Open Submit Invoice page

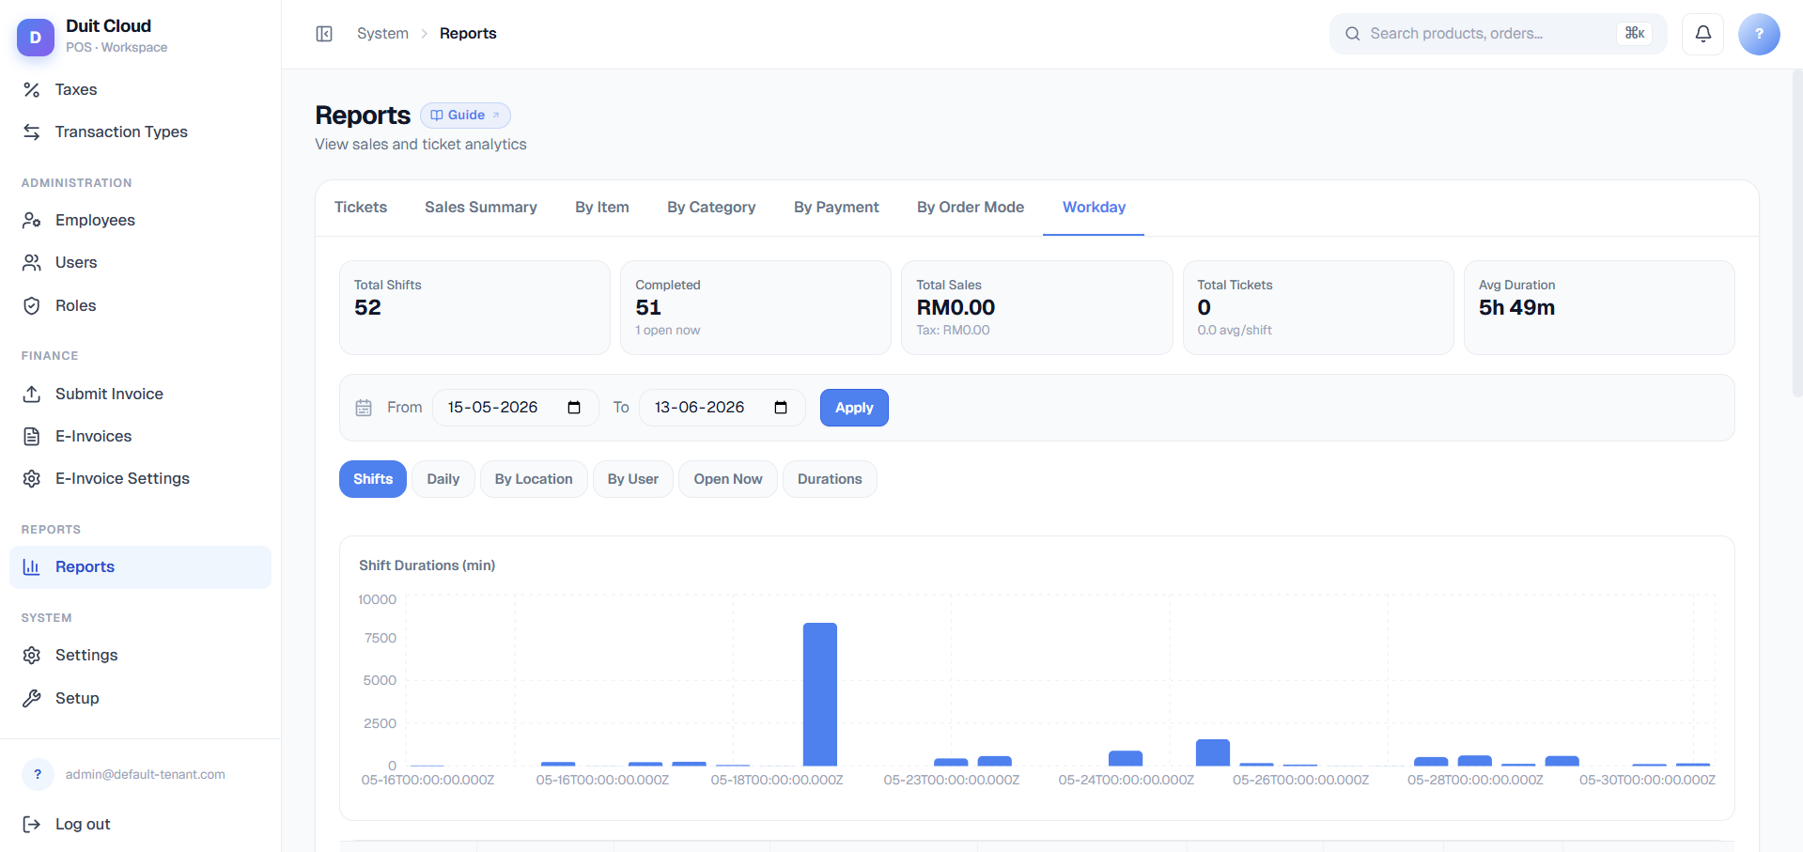(x=141, y=394)
